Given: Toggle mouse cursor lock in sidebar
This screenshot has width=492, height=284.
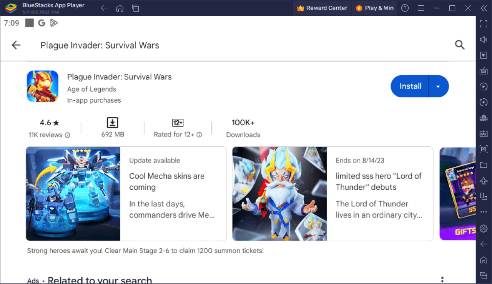Looking at the screenshot, I should tap(484, 55).
